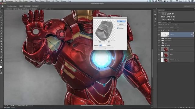
Task: Select the Lasso tool
Action: click(2, 17)
